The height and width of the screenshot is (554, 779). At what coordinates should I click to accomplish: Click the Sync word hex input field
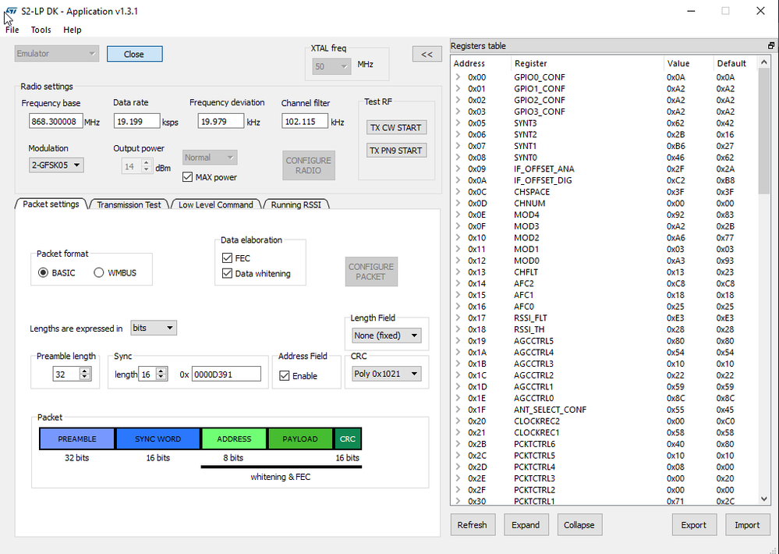pyautogui.click(x=226, y=374)
